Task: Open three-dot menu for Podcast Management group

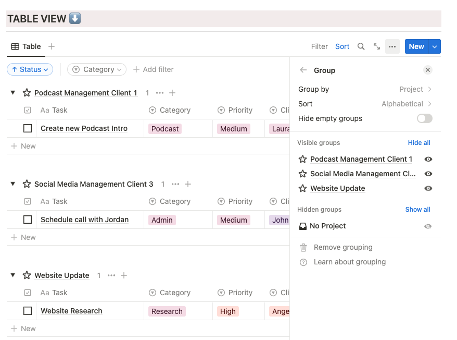Action: (x=160, y=93)
